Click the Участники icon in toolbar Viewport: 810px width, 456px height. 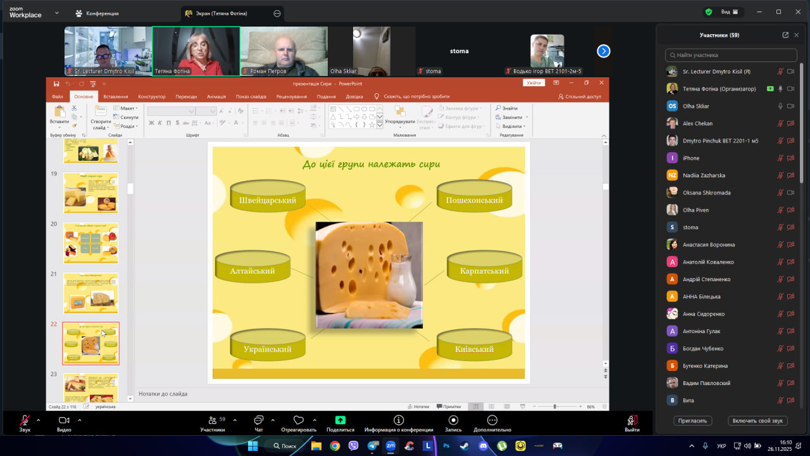(213, 421)
